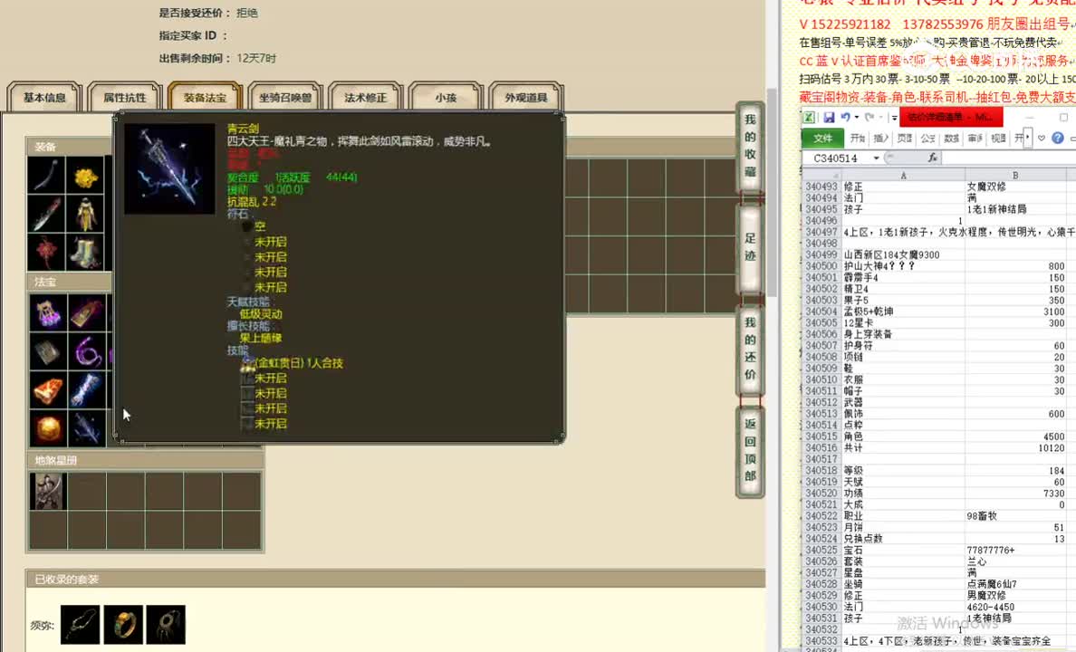The width and height of the screenshot is (1076, 652).
Task: Open the green 文件 menu
Action: [x=822, y=139]
